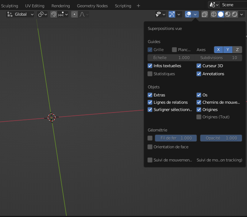Toggle X-ray view icon

tap(204, 14)
